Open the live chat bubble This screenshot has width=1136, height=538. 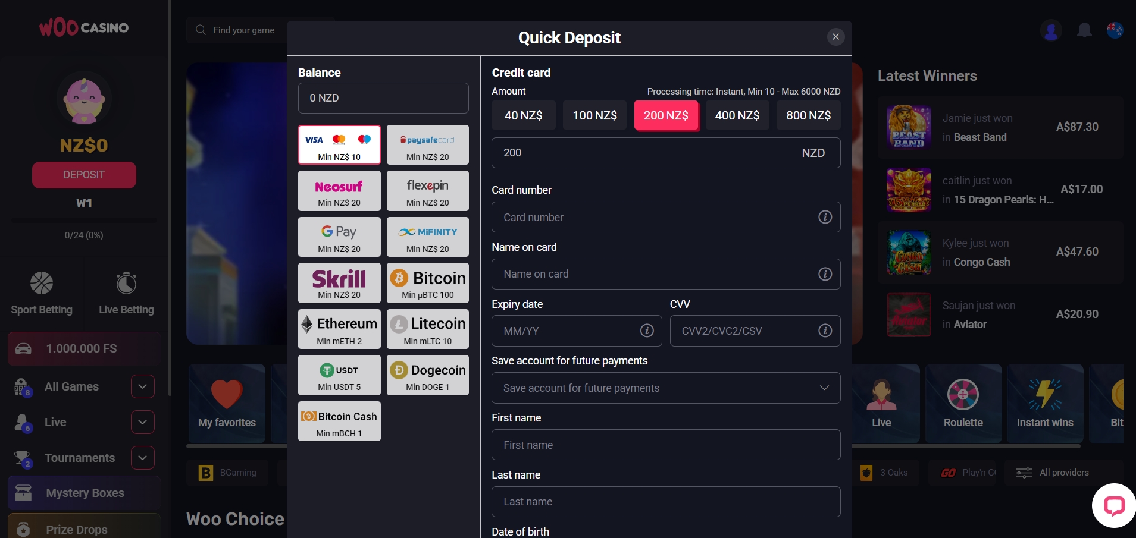click(1114, 506)
